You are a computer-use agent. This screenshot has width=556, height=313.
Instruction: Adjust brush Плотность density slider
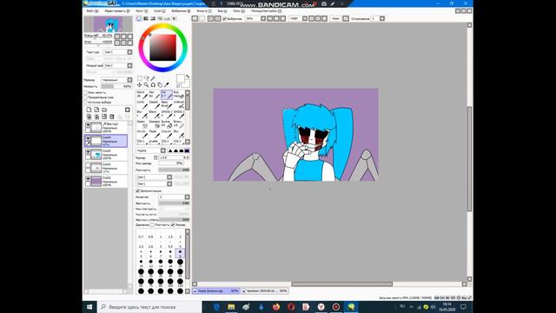point(174,170)
